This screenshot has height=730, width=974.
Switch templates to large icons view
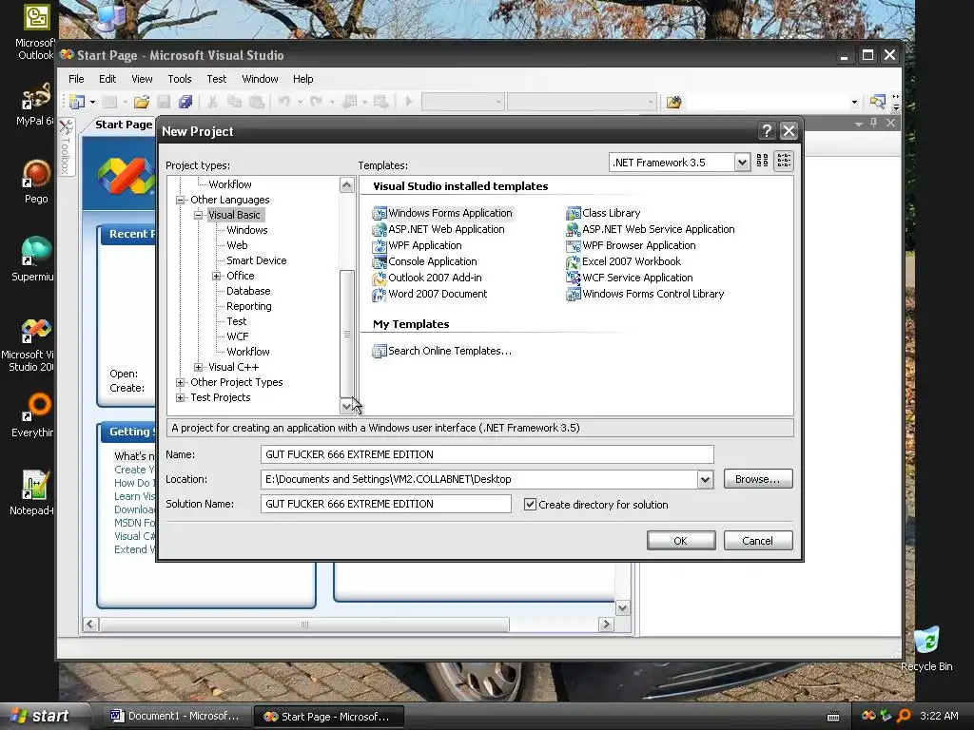coord(762,161)
